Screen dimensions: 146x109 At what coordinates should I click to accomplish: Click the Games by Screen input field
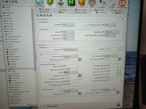point(71,69)
